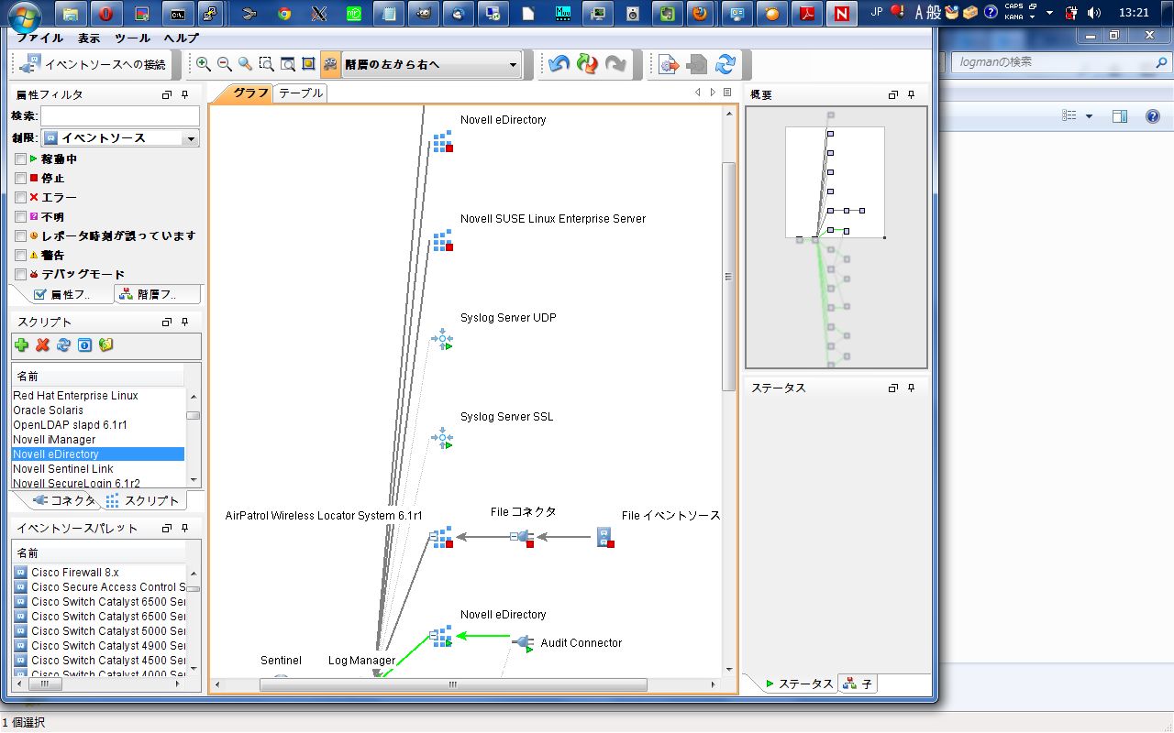Enable the 停止 filter checkbox
The height and width of the screenshot is (733, 1174).
20,178
